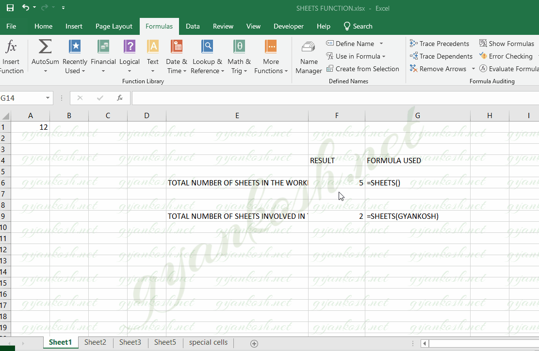Switch to the Sheet2 tab
The width and height of the screenshot is (539, 351).
[x=95, y=342]
